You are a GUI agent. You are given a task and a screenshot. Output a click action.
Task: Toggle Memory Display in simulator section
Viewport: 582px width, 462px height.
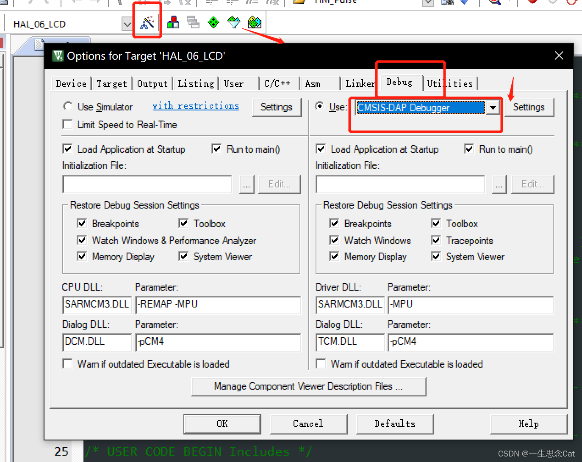click(x=82, y=256)
